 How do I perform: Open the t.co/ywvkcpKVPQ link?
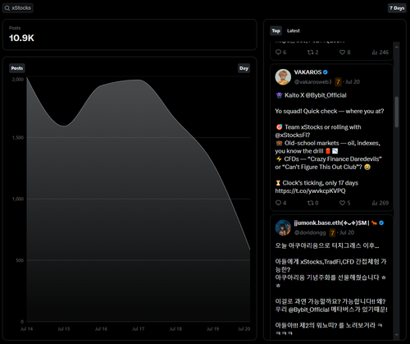[310, 190]
